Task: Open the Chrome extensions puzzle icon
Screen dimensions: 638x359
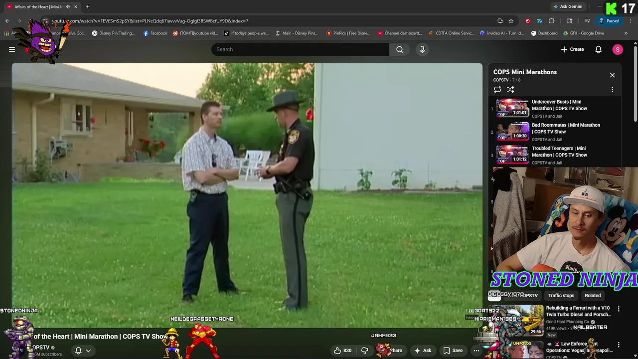Action: tap(552, 21)
